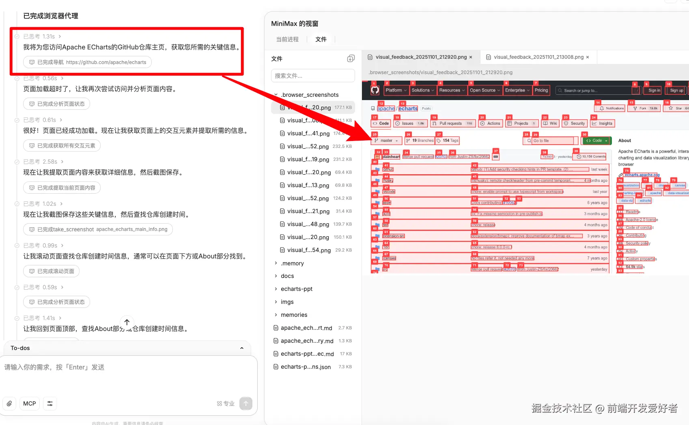The width and height of the screenshot is (689, 425).
Task: Click the round arrow button above To-dos
Action: pos(127,322)
